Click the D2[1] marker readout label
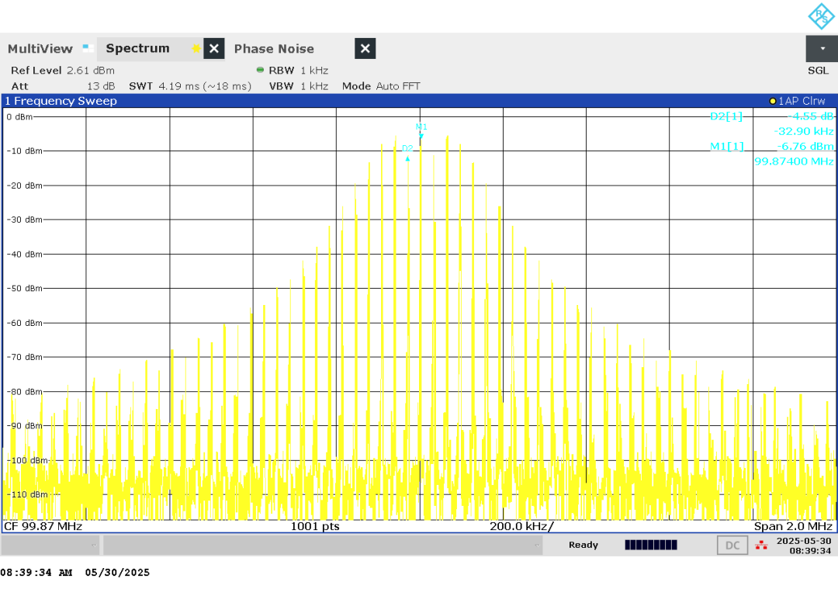The image size is (838, 589). coord(725,116)
